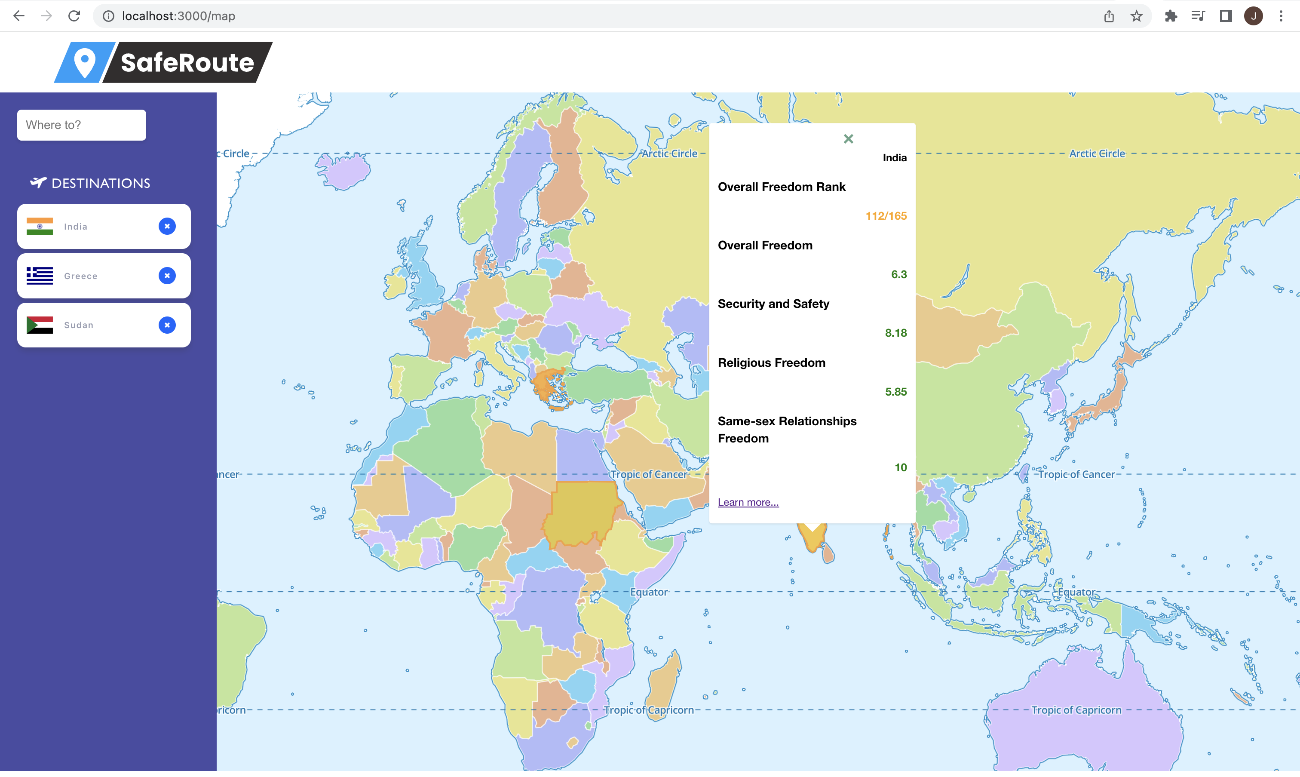Open the Learn more link

748,502
